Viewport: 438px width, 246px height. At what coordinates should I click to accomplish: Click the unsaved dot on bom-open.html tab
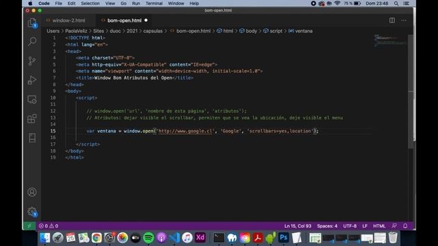146,20
